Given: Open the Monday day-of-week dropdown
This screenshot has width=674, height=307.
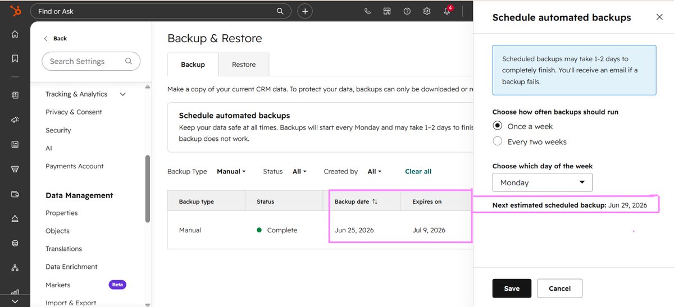Looking at the screenshot, I should (543, 182).
